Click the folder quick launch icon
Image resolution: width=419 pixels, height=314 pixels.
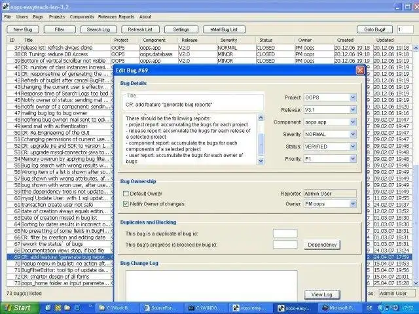[67, 308]
